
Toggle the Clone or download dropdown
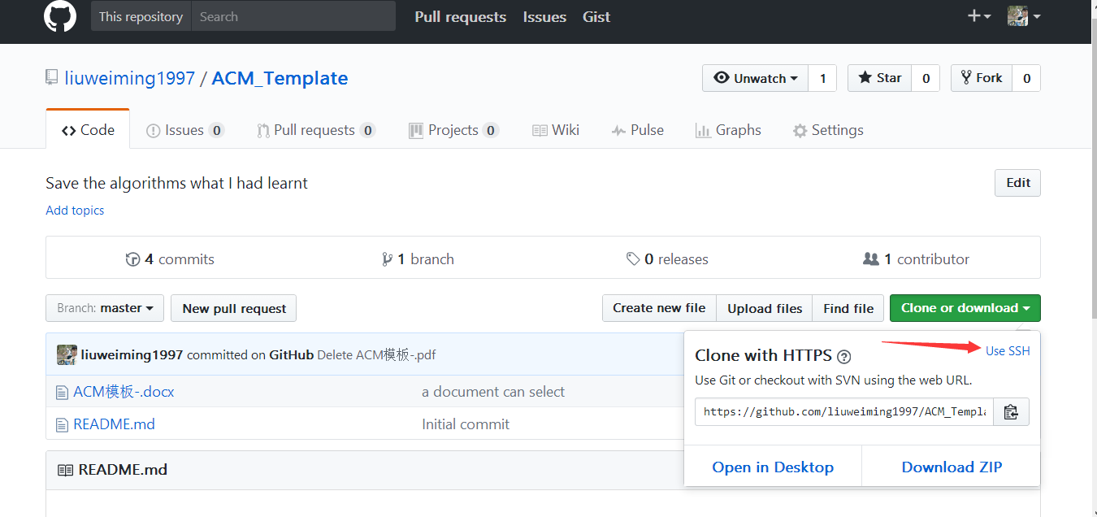coord(965,308)
